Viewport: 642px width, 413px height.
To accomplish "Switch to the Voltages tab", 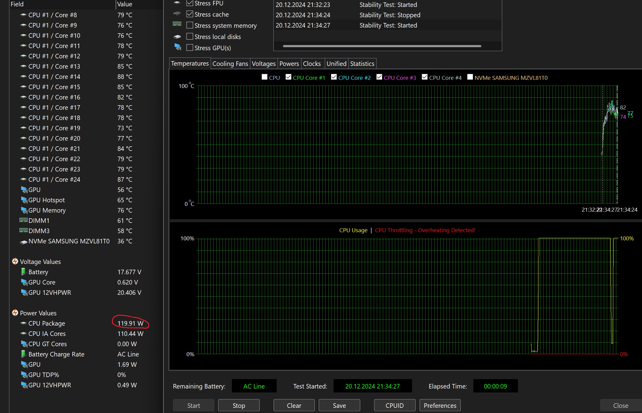I will tap(264, 63).
